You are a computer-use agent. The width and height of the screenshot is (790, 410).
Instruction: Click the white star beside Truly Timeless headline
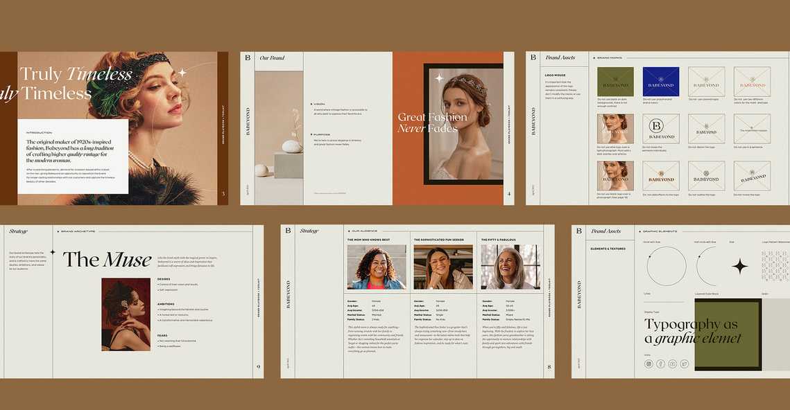point(182,73)
